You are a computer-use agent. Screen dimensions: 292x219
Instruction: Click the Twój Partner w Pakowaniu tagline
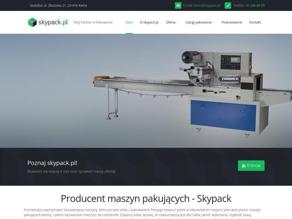[93, 22]
